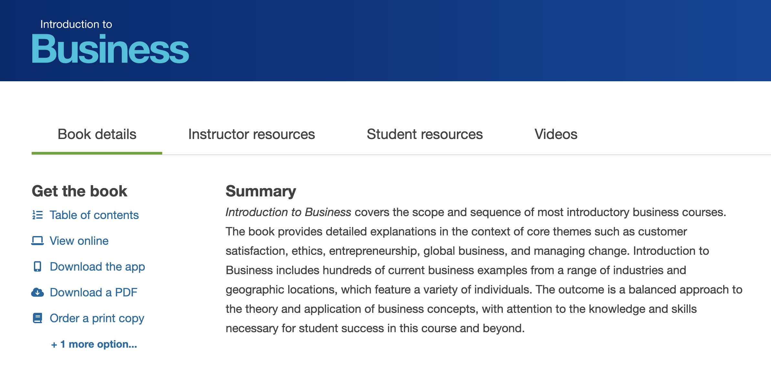Click the mobile device icon for the app

pos(37,266)
